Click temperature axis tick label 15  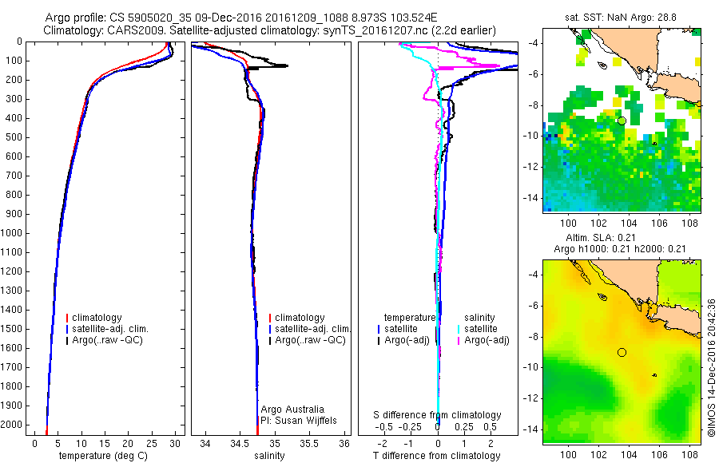point(105,444)
